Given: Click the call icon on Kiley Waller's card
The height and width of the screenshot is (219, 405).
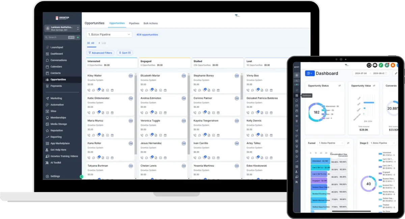Looking at the screenshot, I should point(89,90).
